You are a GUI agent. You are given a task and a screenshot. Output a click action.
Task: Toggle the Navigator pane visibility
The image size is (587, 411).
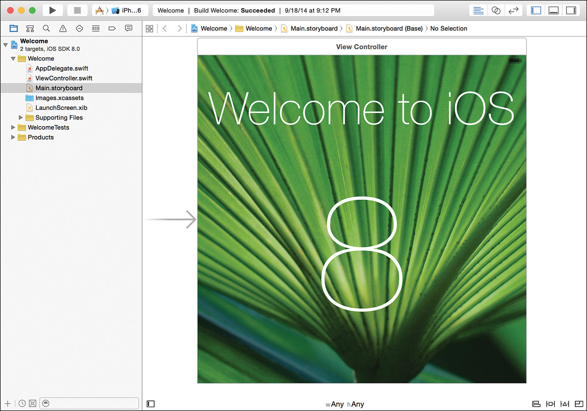[x=536, y=11]
